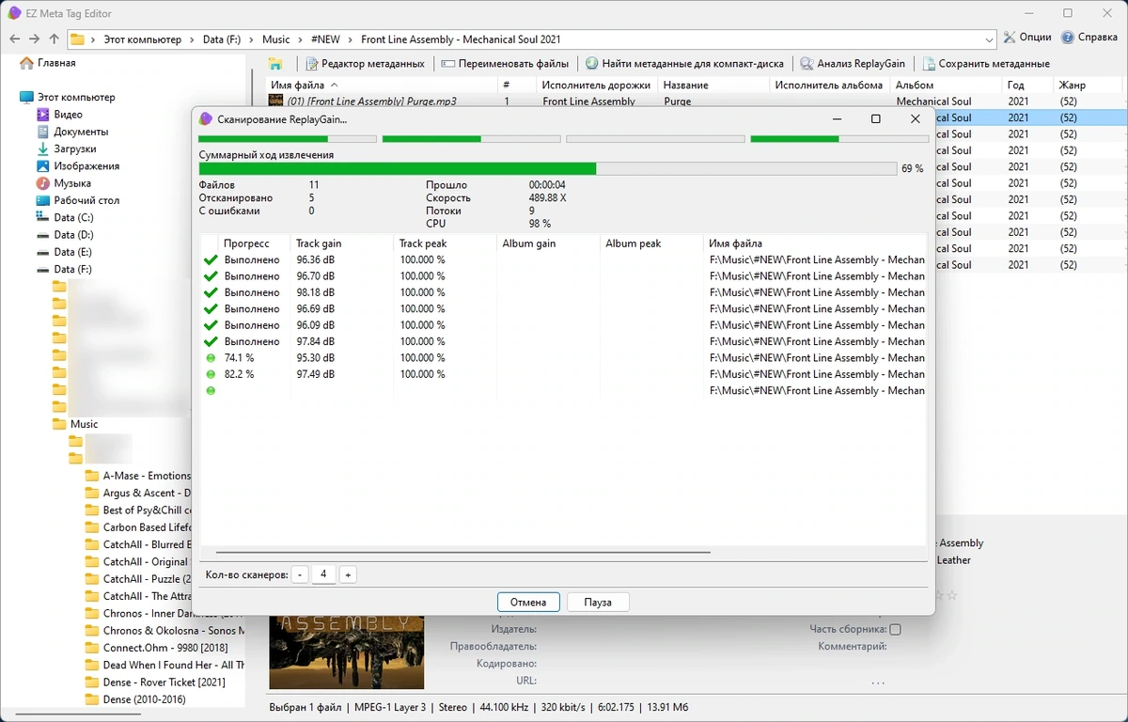Open folder Chronos - Inner Darkness

point(138,613)
